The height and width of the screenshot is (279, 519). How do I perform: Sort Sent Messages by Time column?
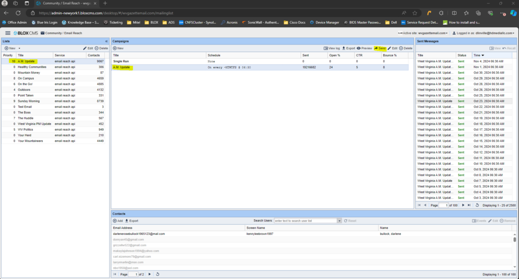[478, 55]
